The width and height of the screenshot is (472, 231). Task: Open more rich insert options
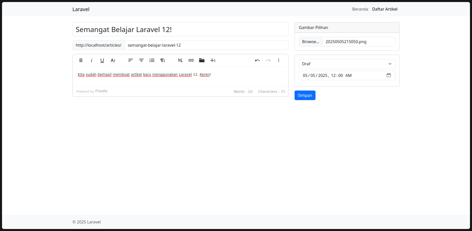213,60
